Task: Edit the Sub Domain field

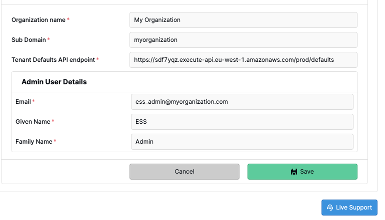Action: 243,40
